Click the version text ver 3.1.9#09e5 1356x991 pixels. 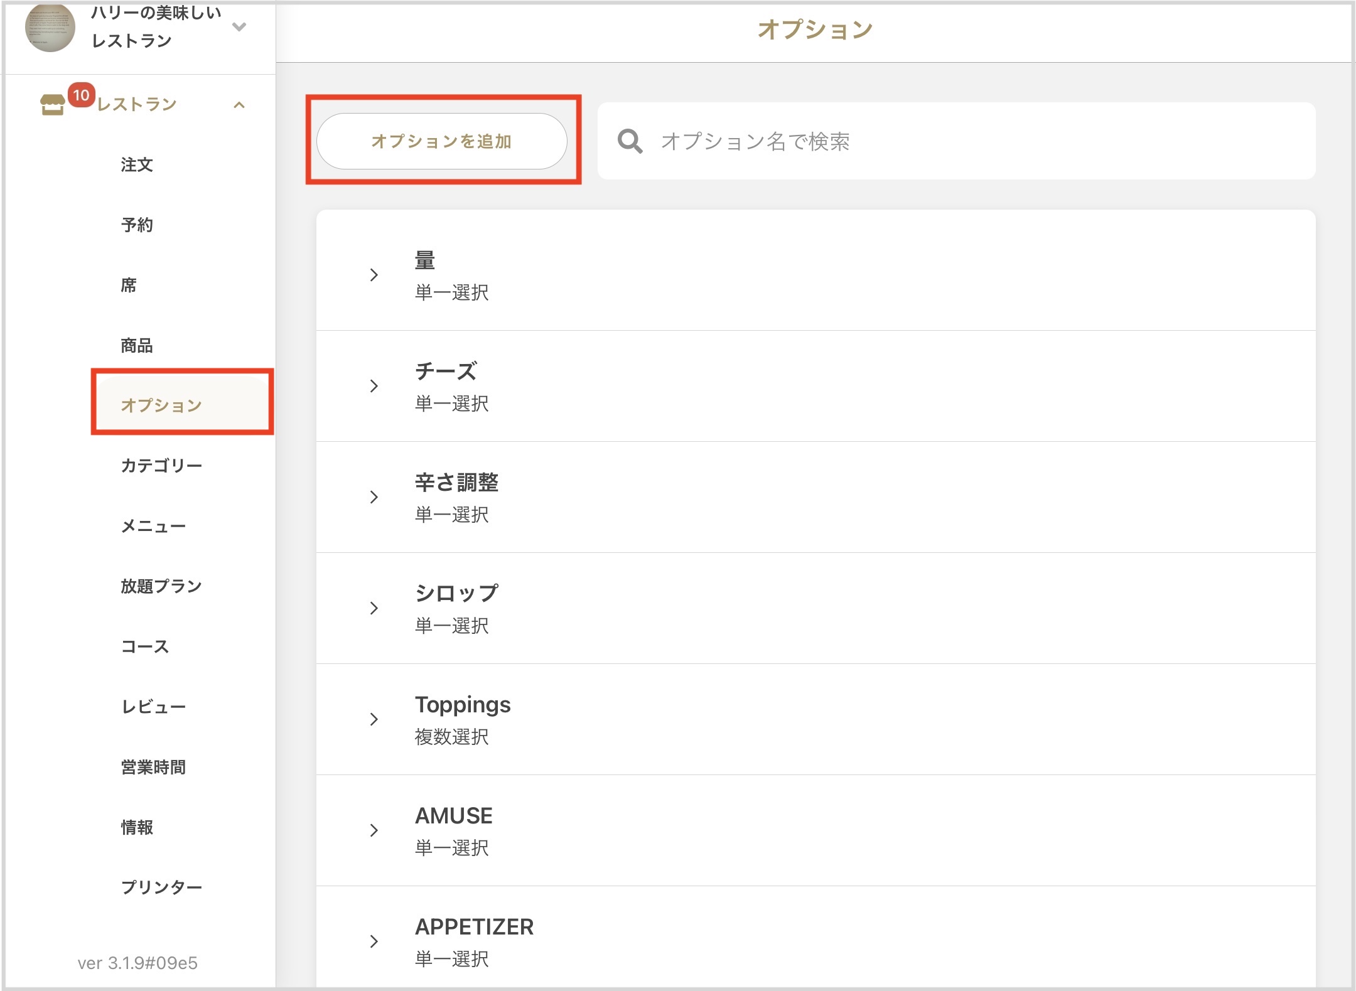point(137,963)
